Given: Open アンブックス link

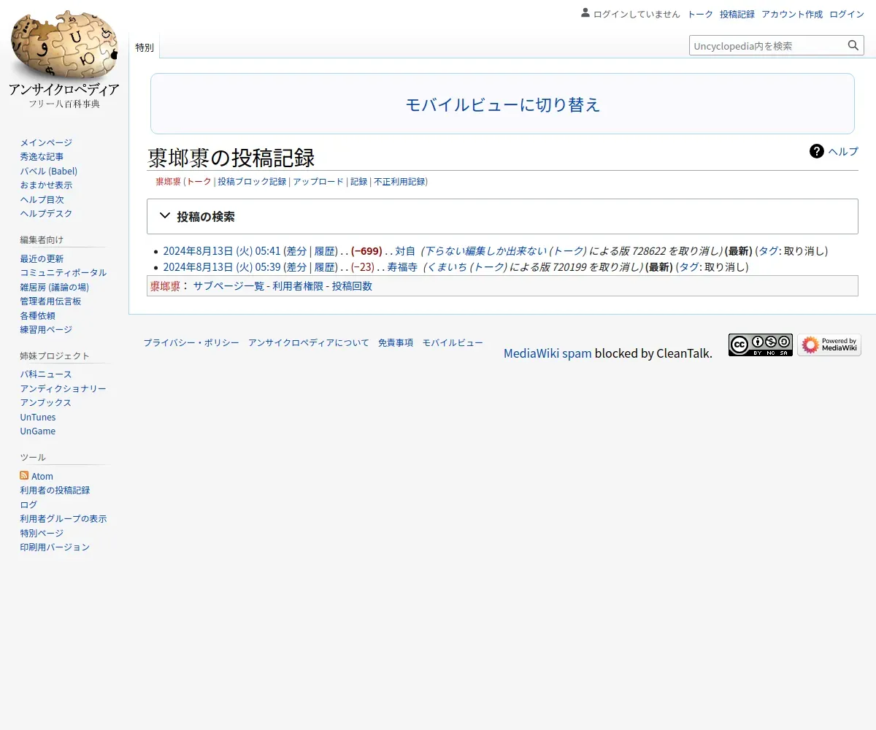Looking at the screenshot, I should [x=45, y=402].
